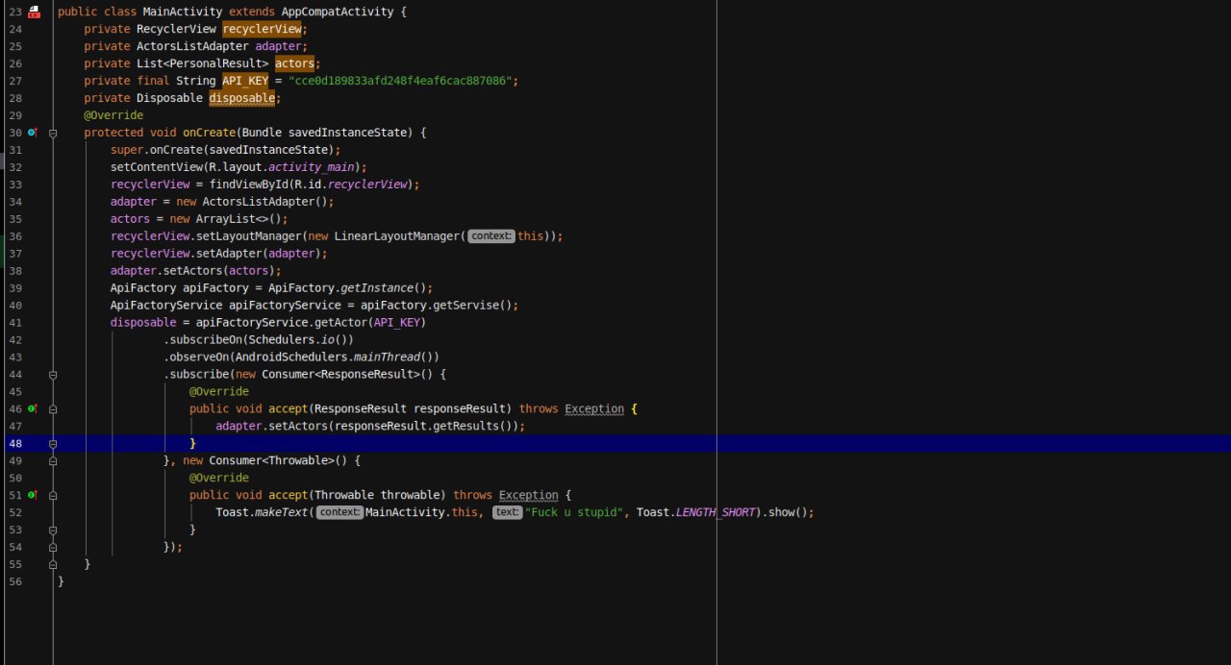Click findViewById on line 33

[x=248, y=185]
